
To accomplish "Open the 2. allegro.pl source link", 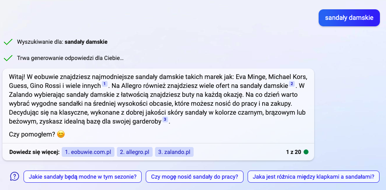I will [x=134, y=152].
